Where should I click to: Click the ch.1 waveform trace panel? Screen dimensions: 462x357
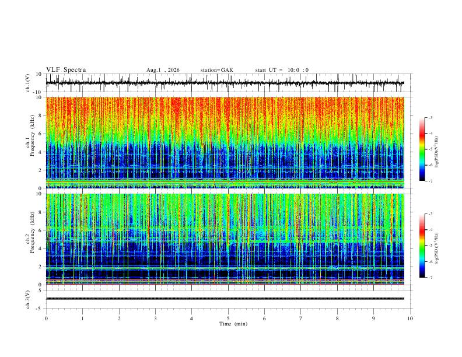(x=225, y=83)
